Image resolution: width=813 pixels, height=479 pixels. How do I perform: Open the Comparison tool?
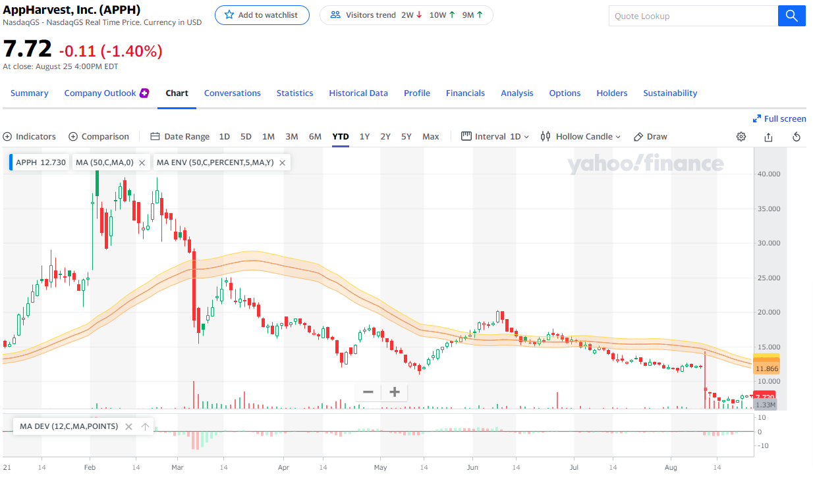click(99, 137)
